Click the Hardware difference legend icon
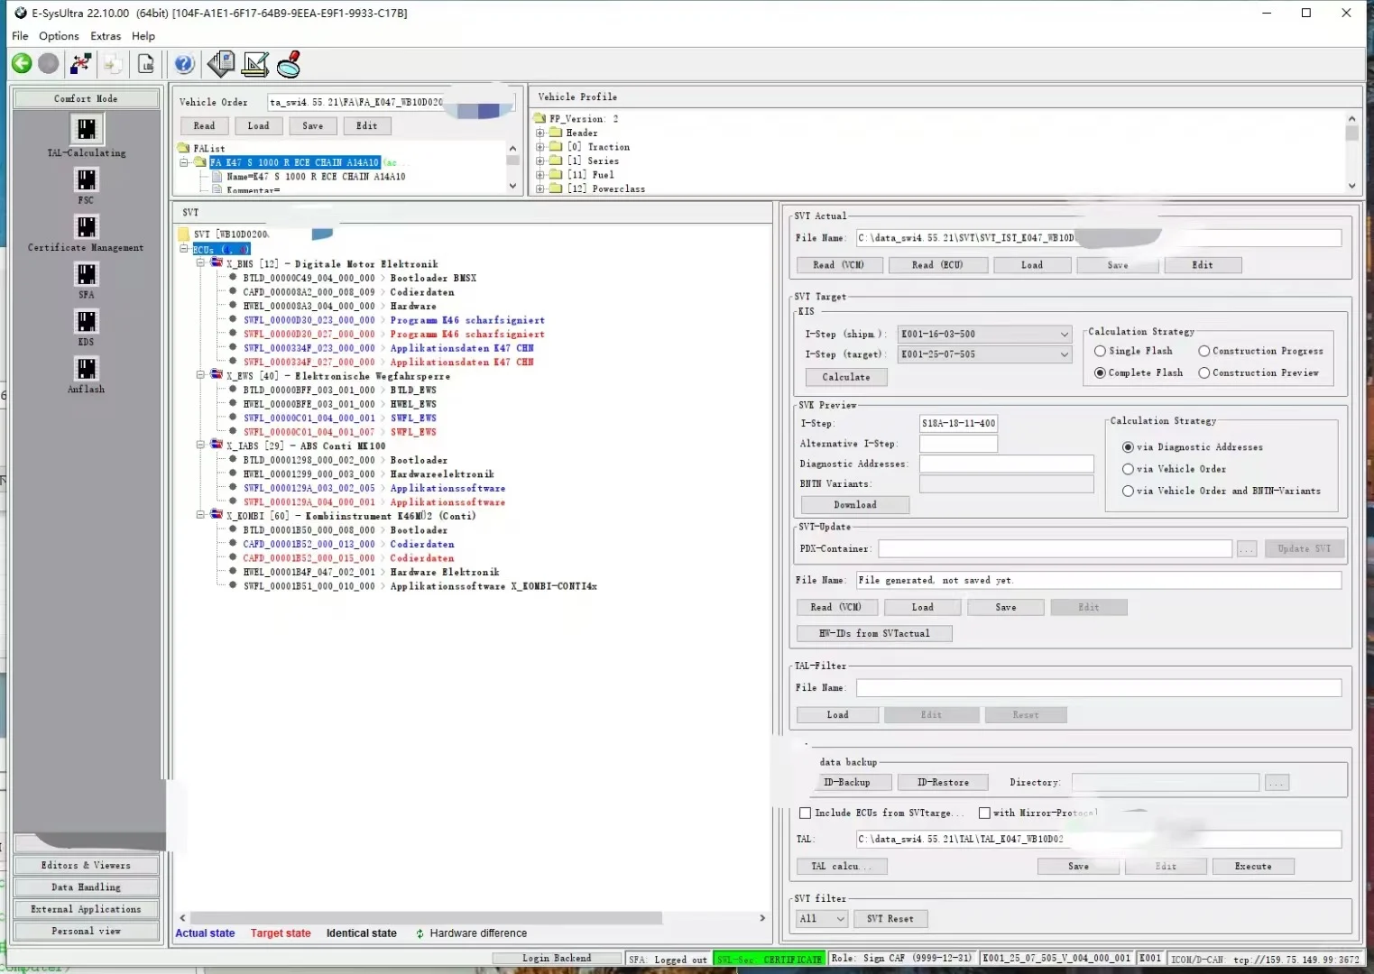The image size is (1374, 974). 420,933
